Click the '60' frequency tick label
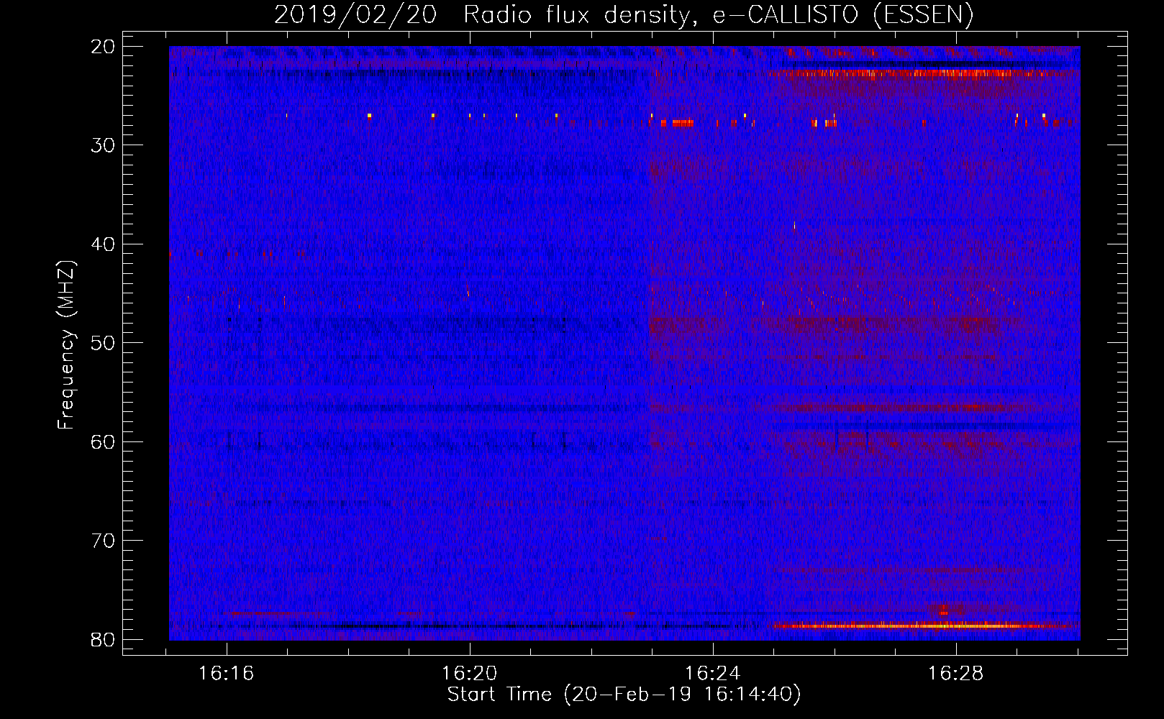This screenshot has width=1164, height=719. 104,442
